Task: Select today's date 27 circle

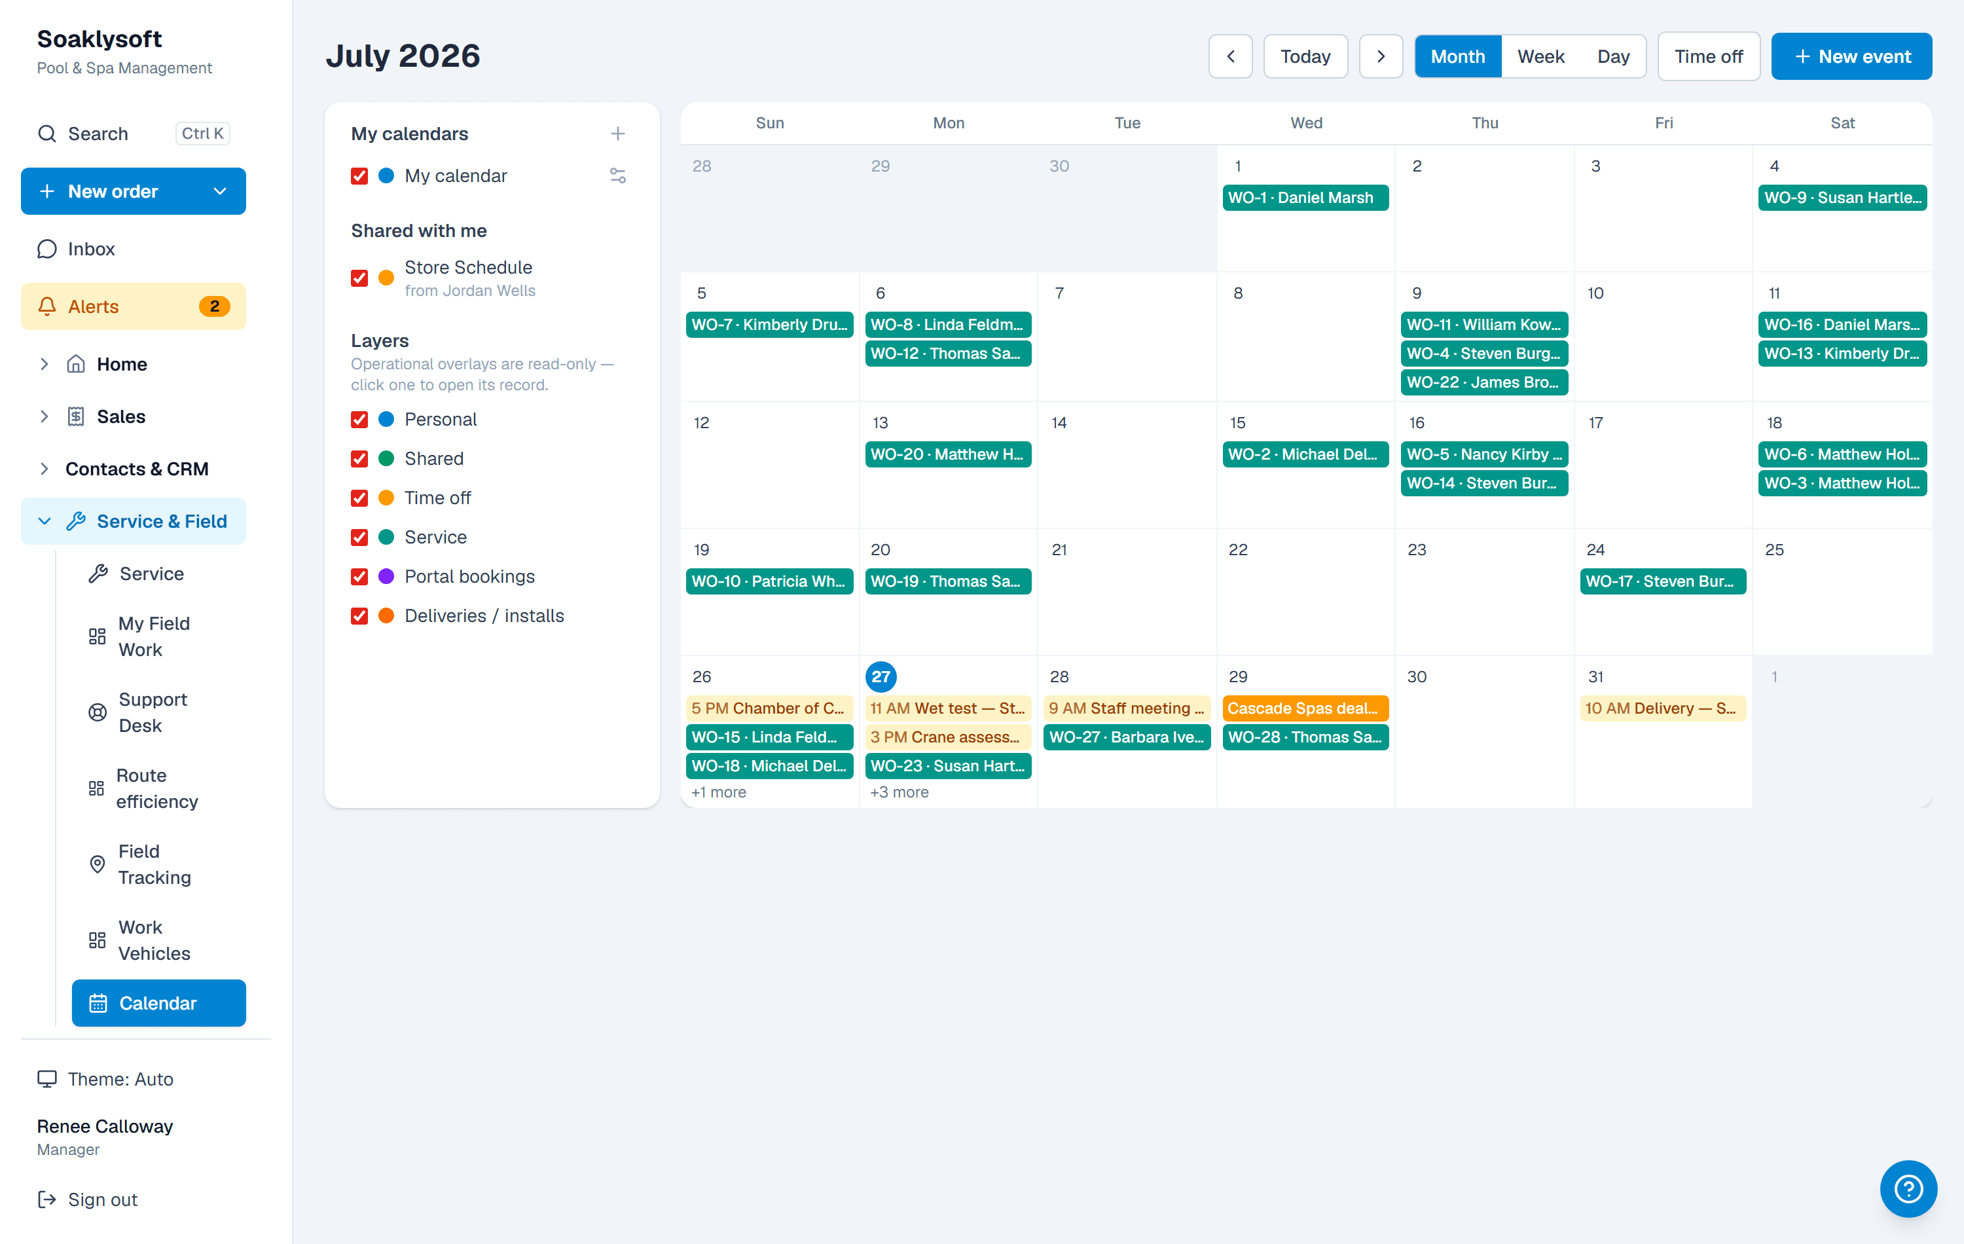Action: click(x=881, y=677)
